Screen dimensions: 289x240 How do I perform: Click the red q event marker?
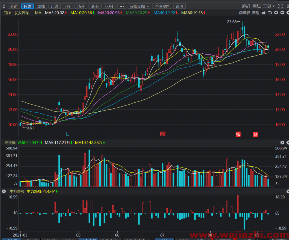[x=162, y=134]
